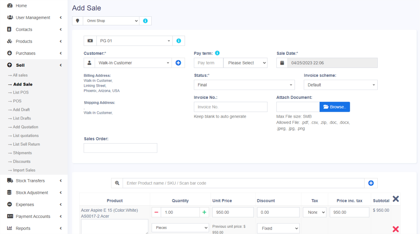This screenshot has width=420, height=234.
Task: Go to the List POS link
Action: [x=21, y=93]
